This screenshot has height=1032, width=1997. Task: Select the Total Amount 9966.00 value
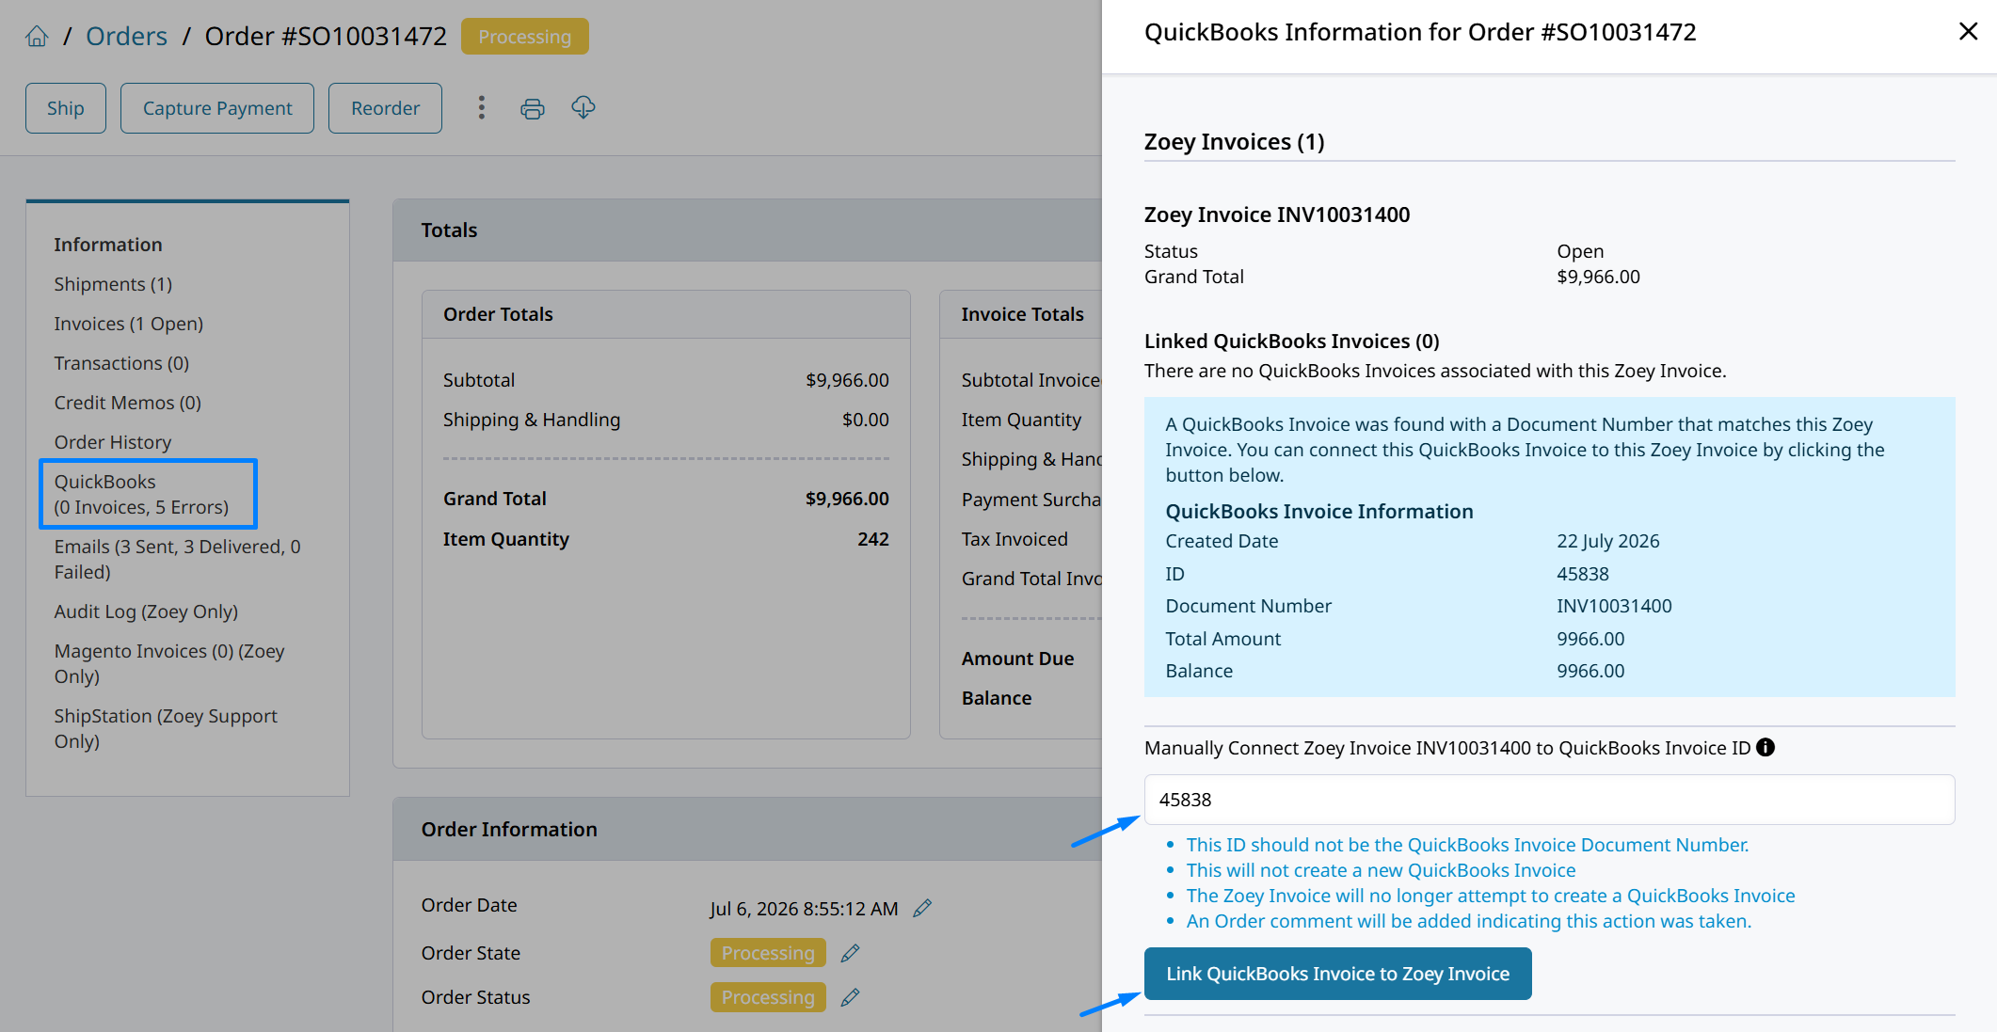coord(1590,639)
